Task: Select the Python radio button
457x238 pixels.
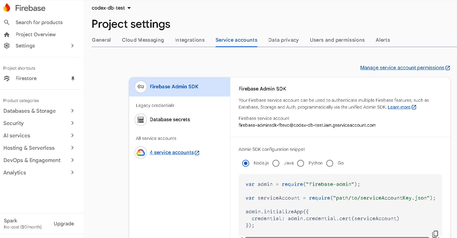Action: click(301, 163)
